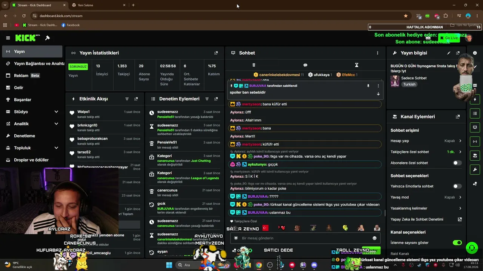The image size is (483, 271).
Task: Disable İzlenme sayısını göster switch
Action: (x=457, y=243)
